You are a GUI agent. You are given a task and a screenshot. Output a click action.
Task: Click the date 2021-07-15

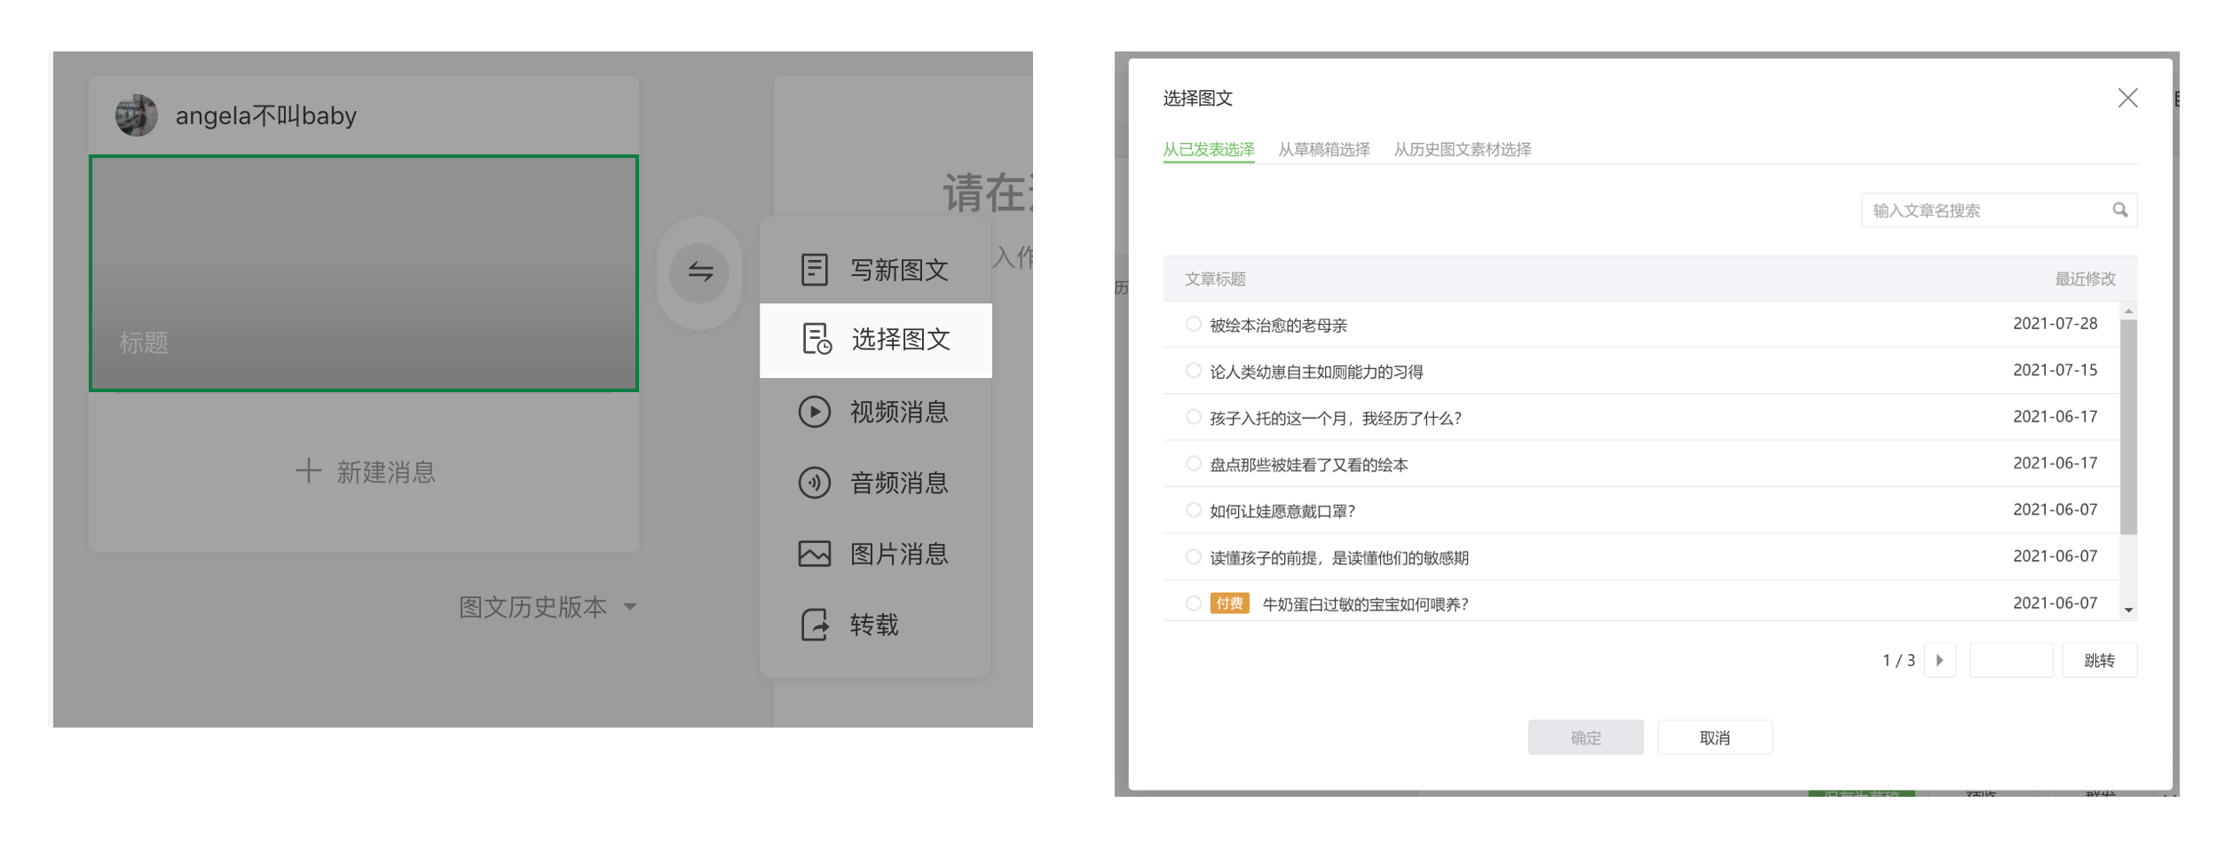point(2055,370)
